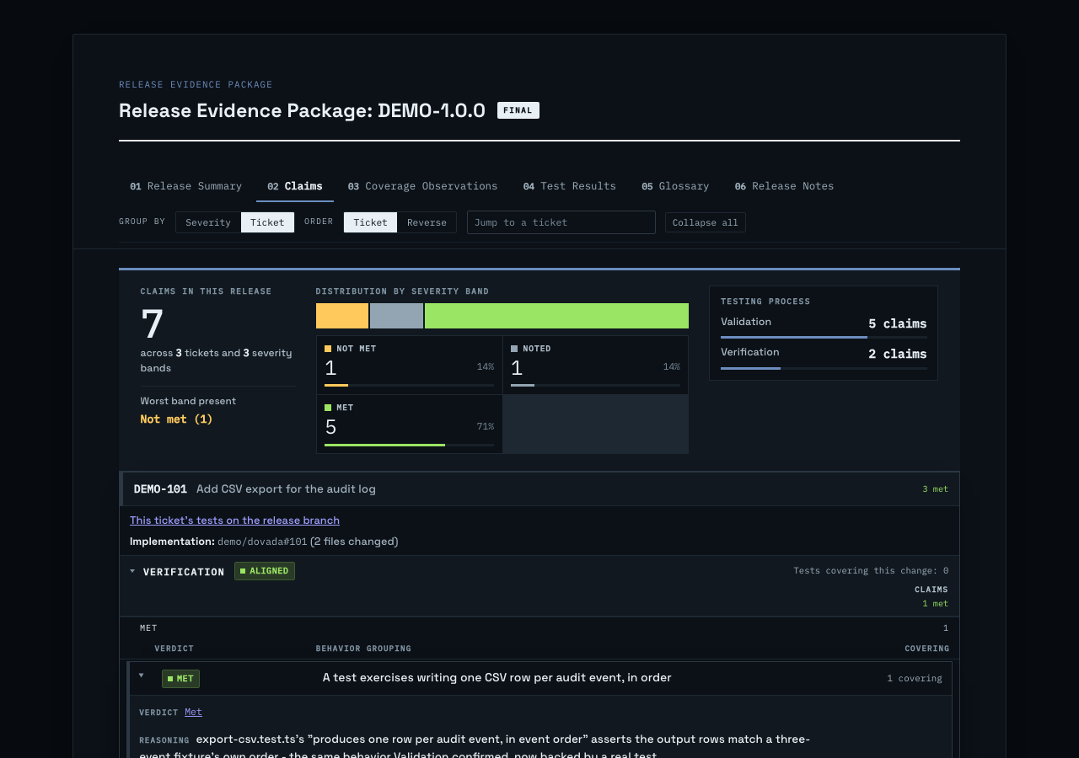Select the 02 Claims tab

(x=295, y=186)
